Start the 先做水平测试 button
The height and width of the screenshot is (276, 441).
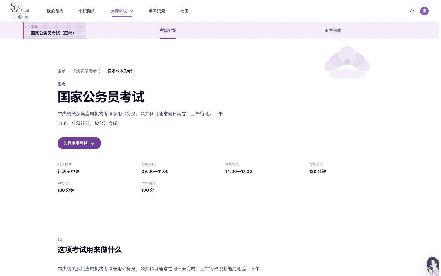79,143
